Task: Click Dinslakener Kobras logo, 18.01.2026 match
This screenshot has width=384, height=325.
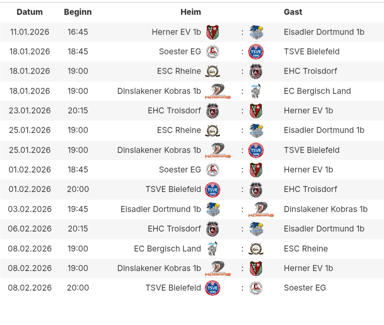Action: [x=220, y=91]
